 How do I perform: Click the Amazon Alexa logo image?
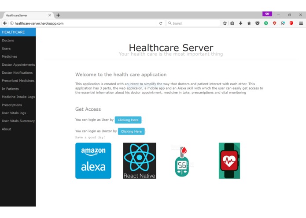point(93,161)
